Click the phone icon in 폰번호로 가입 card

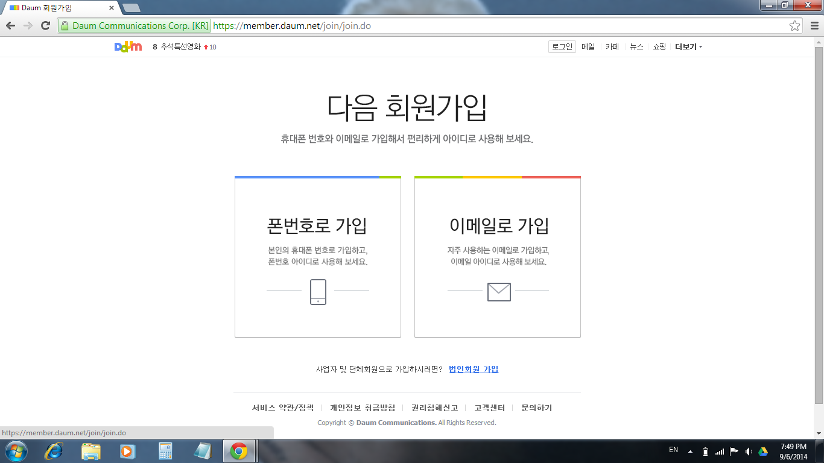[x=318, y=292]
